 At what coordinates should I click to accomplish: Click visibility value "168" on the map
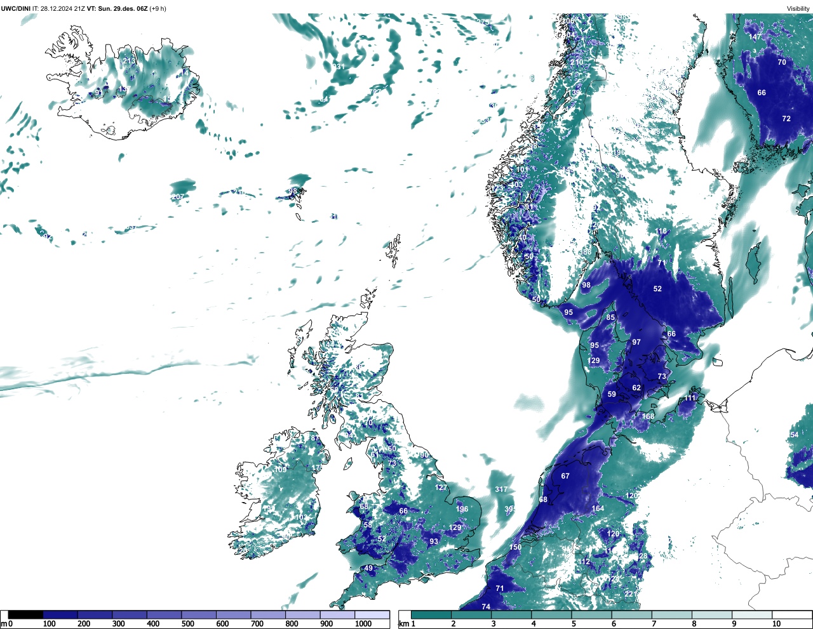(648, 417)
